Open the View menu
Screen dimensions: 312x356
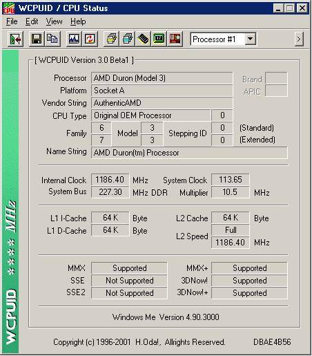pyautogui.click(x=54, y=21)
